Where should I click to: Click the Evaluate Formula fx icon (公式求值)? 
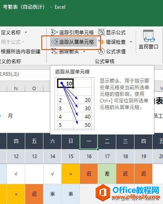tap(101, 51)
